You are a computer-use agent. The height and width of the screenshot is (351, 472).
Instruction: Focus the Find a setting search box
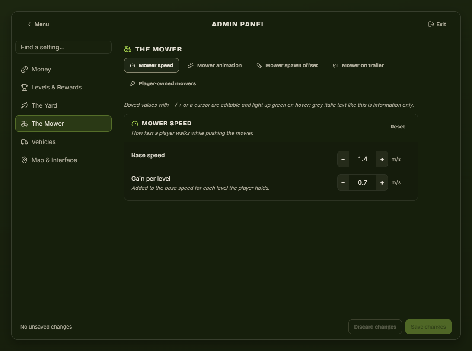tap(63, 47)
